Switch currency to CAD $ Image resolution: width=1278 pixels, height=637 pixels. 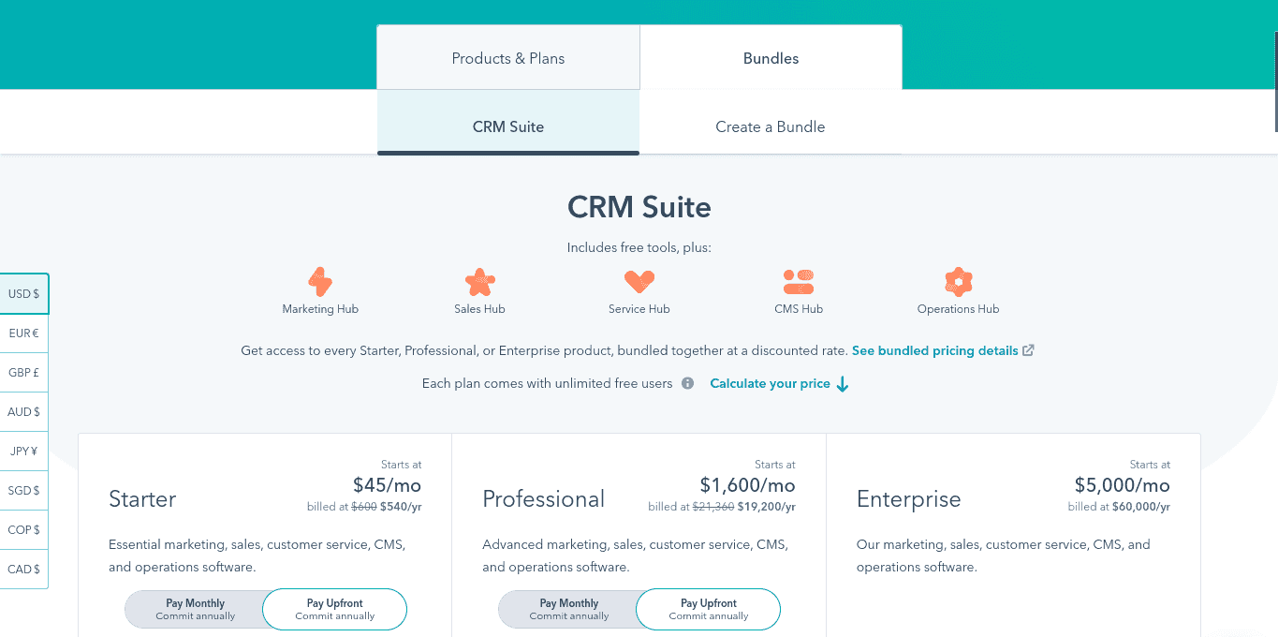coord(24,569)
